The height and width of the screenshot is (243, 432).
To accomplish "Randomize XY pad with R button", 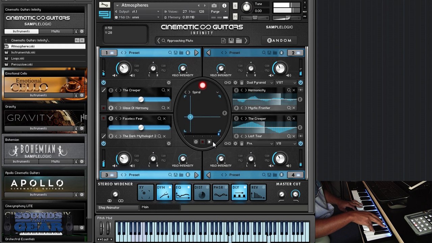I will pos(224,113).
